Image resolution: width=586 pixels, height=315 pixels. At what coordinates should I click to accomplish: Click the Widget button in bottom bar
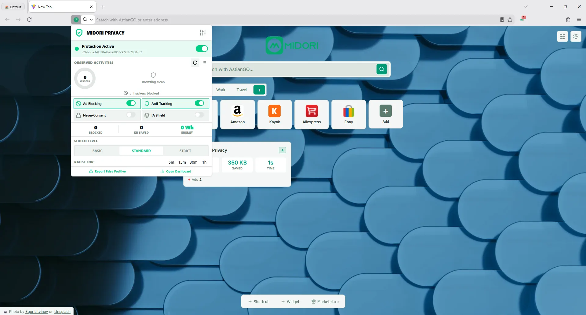coord(290,302)
